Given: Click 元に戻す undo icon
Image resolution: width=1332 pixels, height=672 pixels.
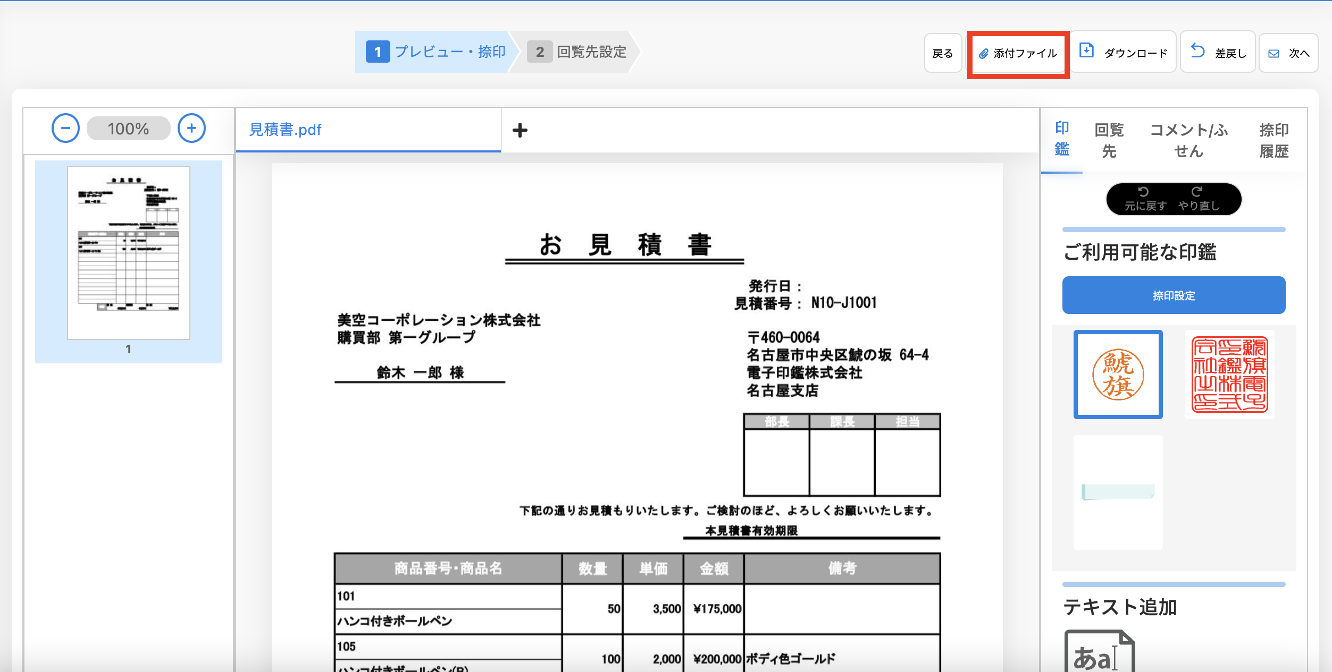Looking at the screenshot, I should (1144, 192).
